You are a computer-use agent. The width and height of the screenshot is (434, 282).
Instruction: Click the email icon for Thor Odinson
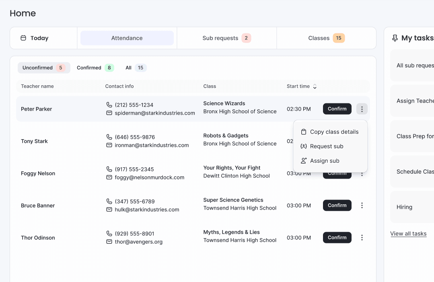(109, 242)
